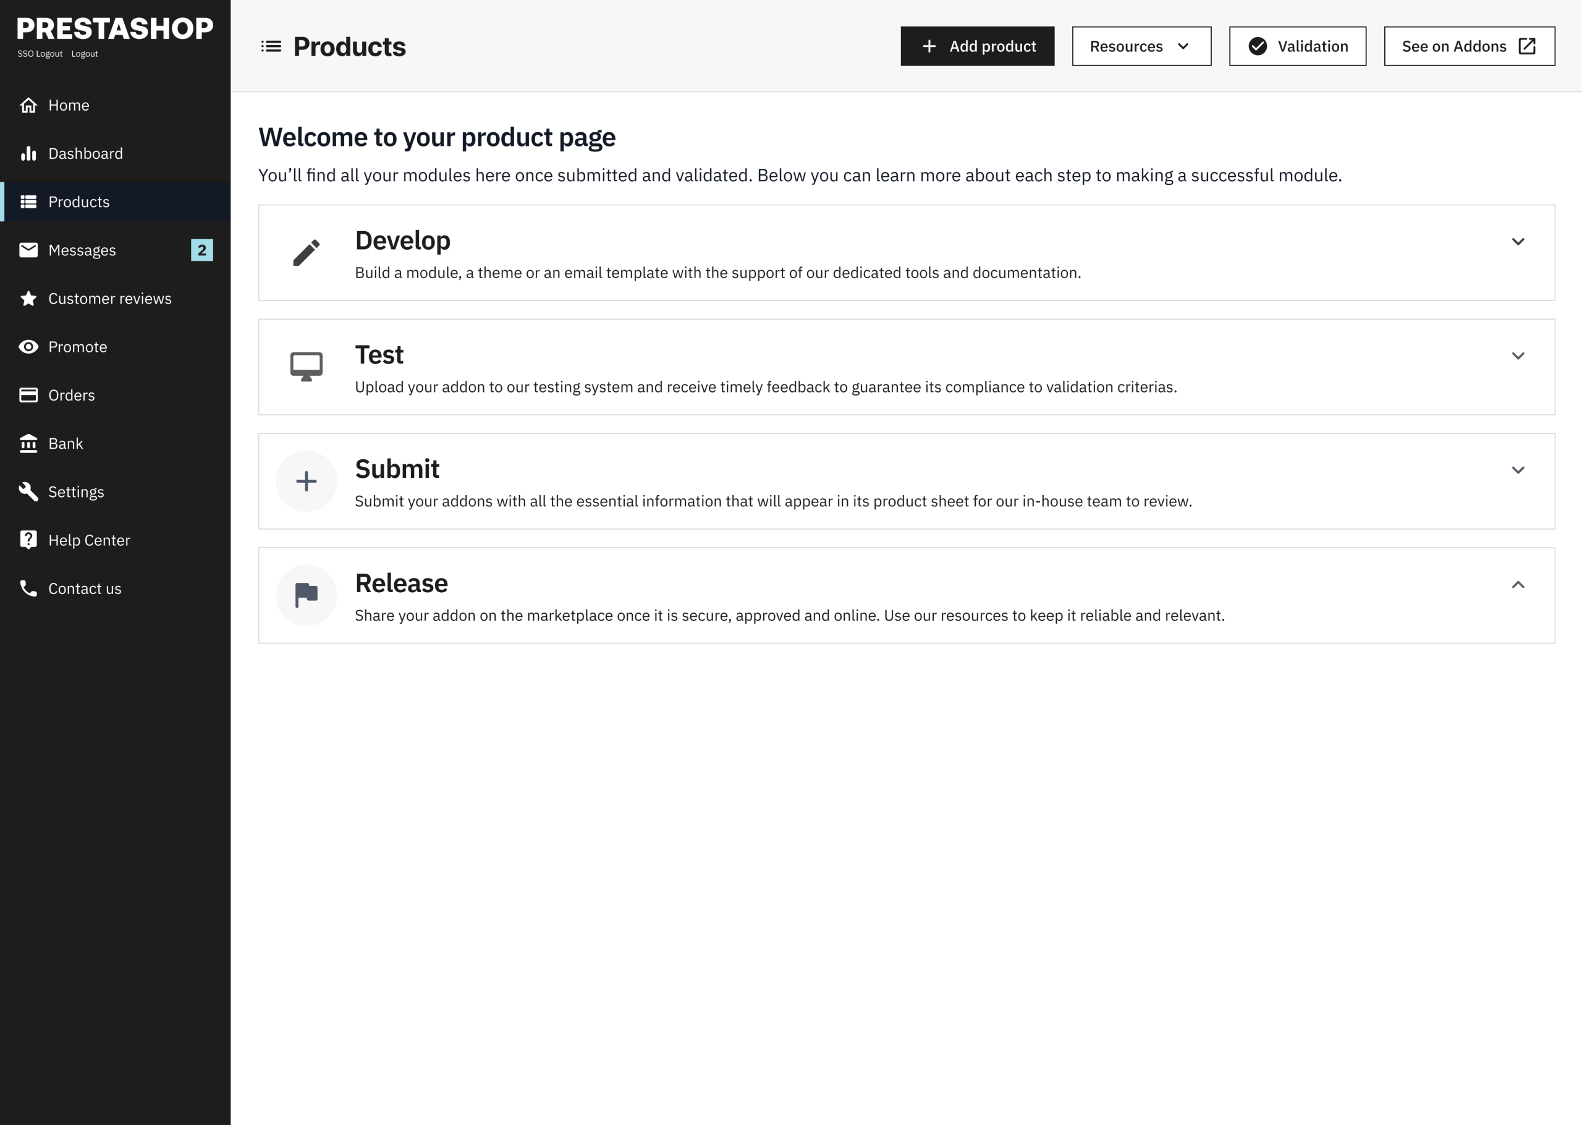
Task: Expand the Test section chevron
Action: 1518,356
